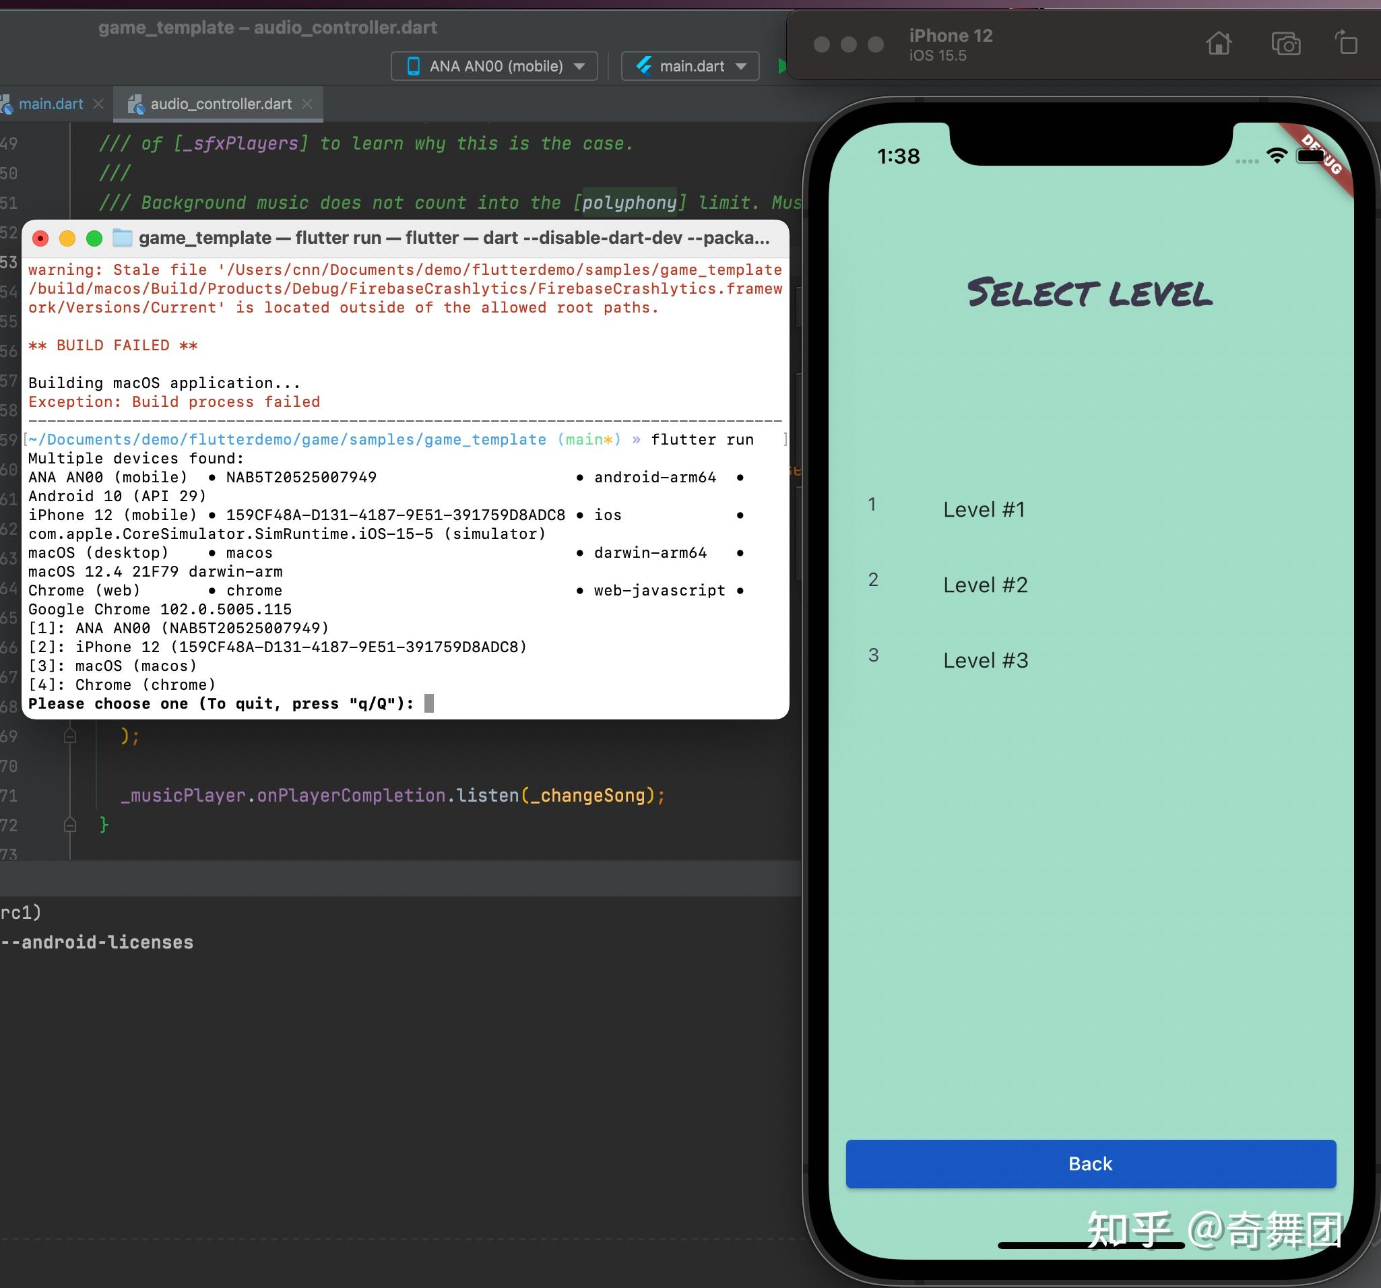Collapse the fold marker at line 69
Image resolution: width=1381 pixels, height=1288 pixels.
[x=70, y=736]
